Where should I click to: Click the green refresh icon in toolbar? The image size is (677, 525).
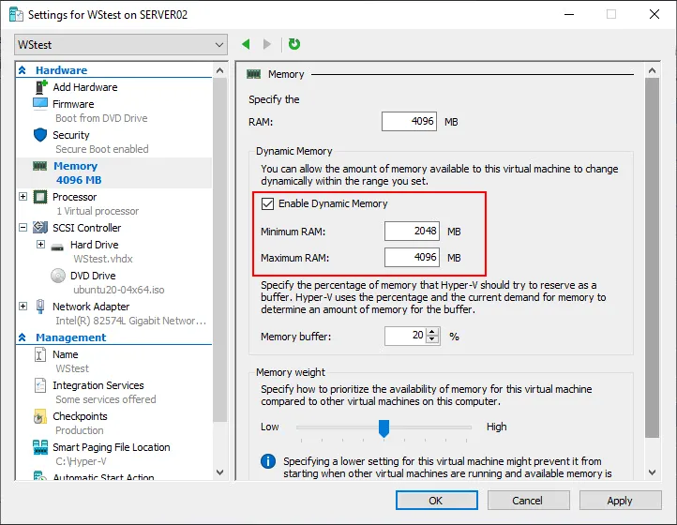[x=294, y=44]
